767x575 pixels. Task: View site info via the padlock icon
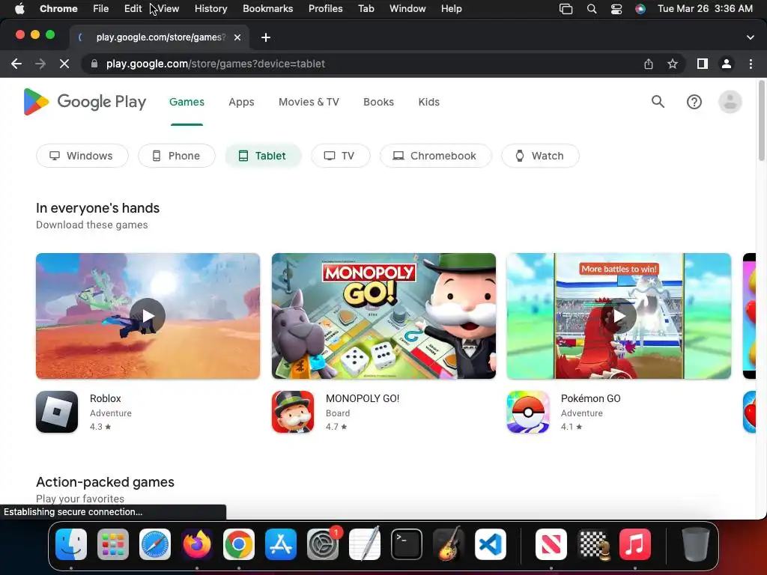[x=94, y=64]
